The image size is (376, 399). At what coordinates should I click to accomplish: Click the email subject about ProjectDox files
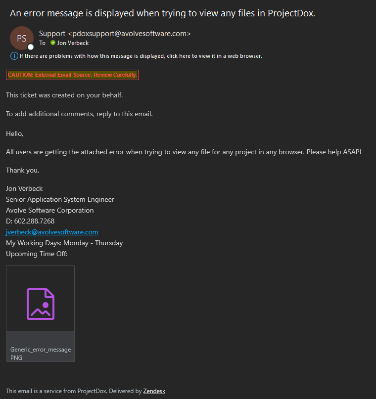coord(162,13)
